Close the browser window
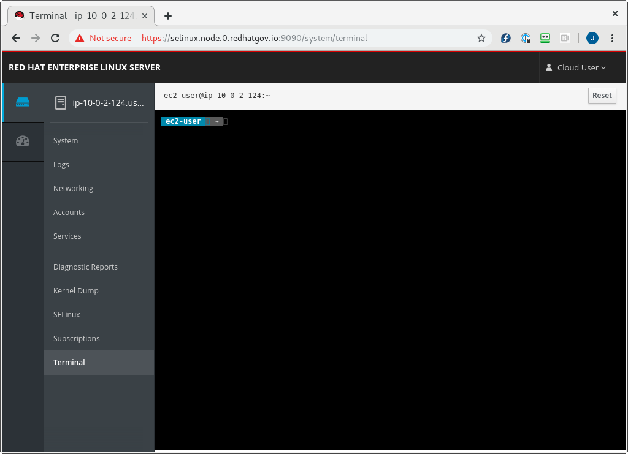Viewport: 628px width, 454px height. click(615, 13)
